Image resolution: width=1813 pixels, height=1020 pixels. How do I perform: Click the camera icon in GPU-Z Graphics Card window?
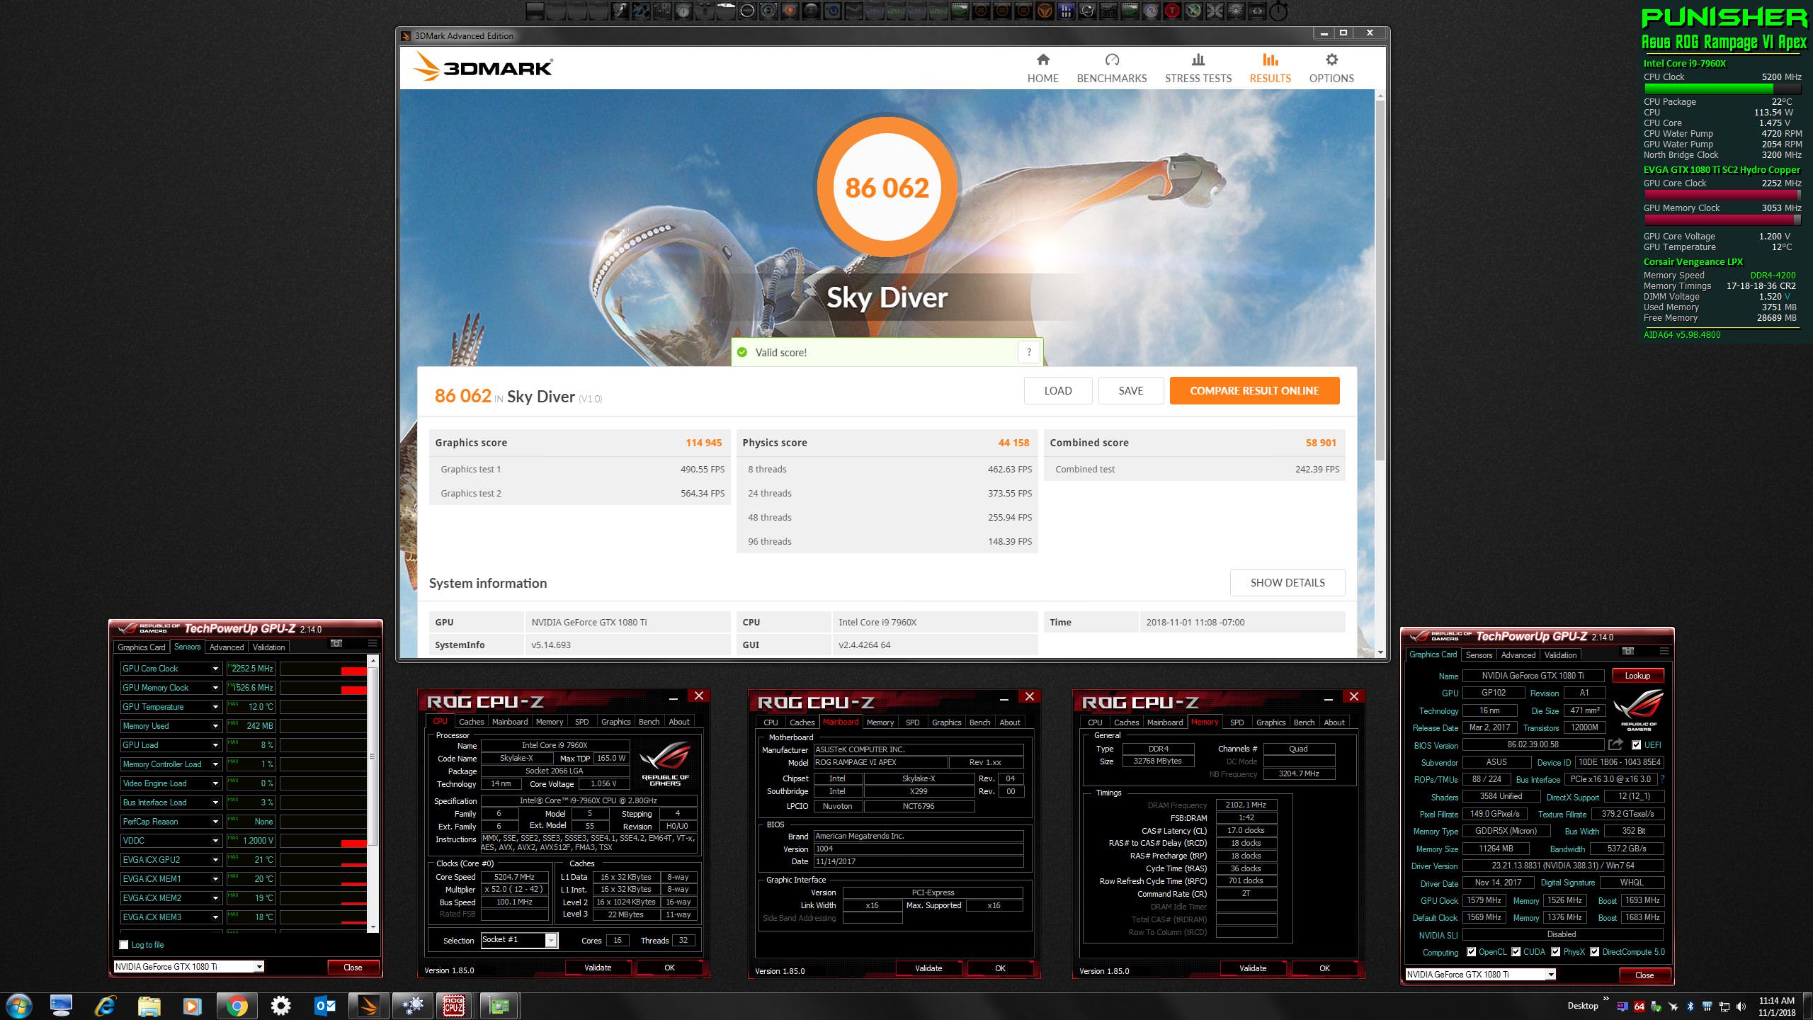(1628, 651)
